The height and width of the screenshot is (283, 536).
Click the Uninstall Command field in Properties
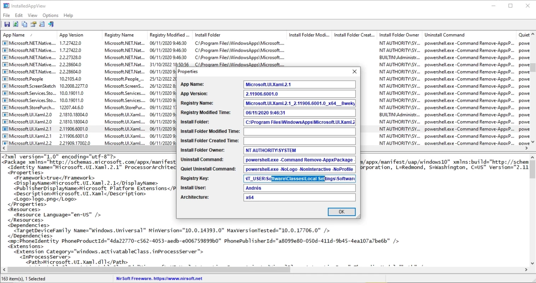(x=299, y=160)
